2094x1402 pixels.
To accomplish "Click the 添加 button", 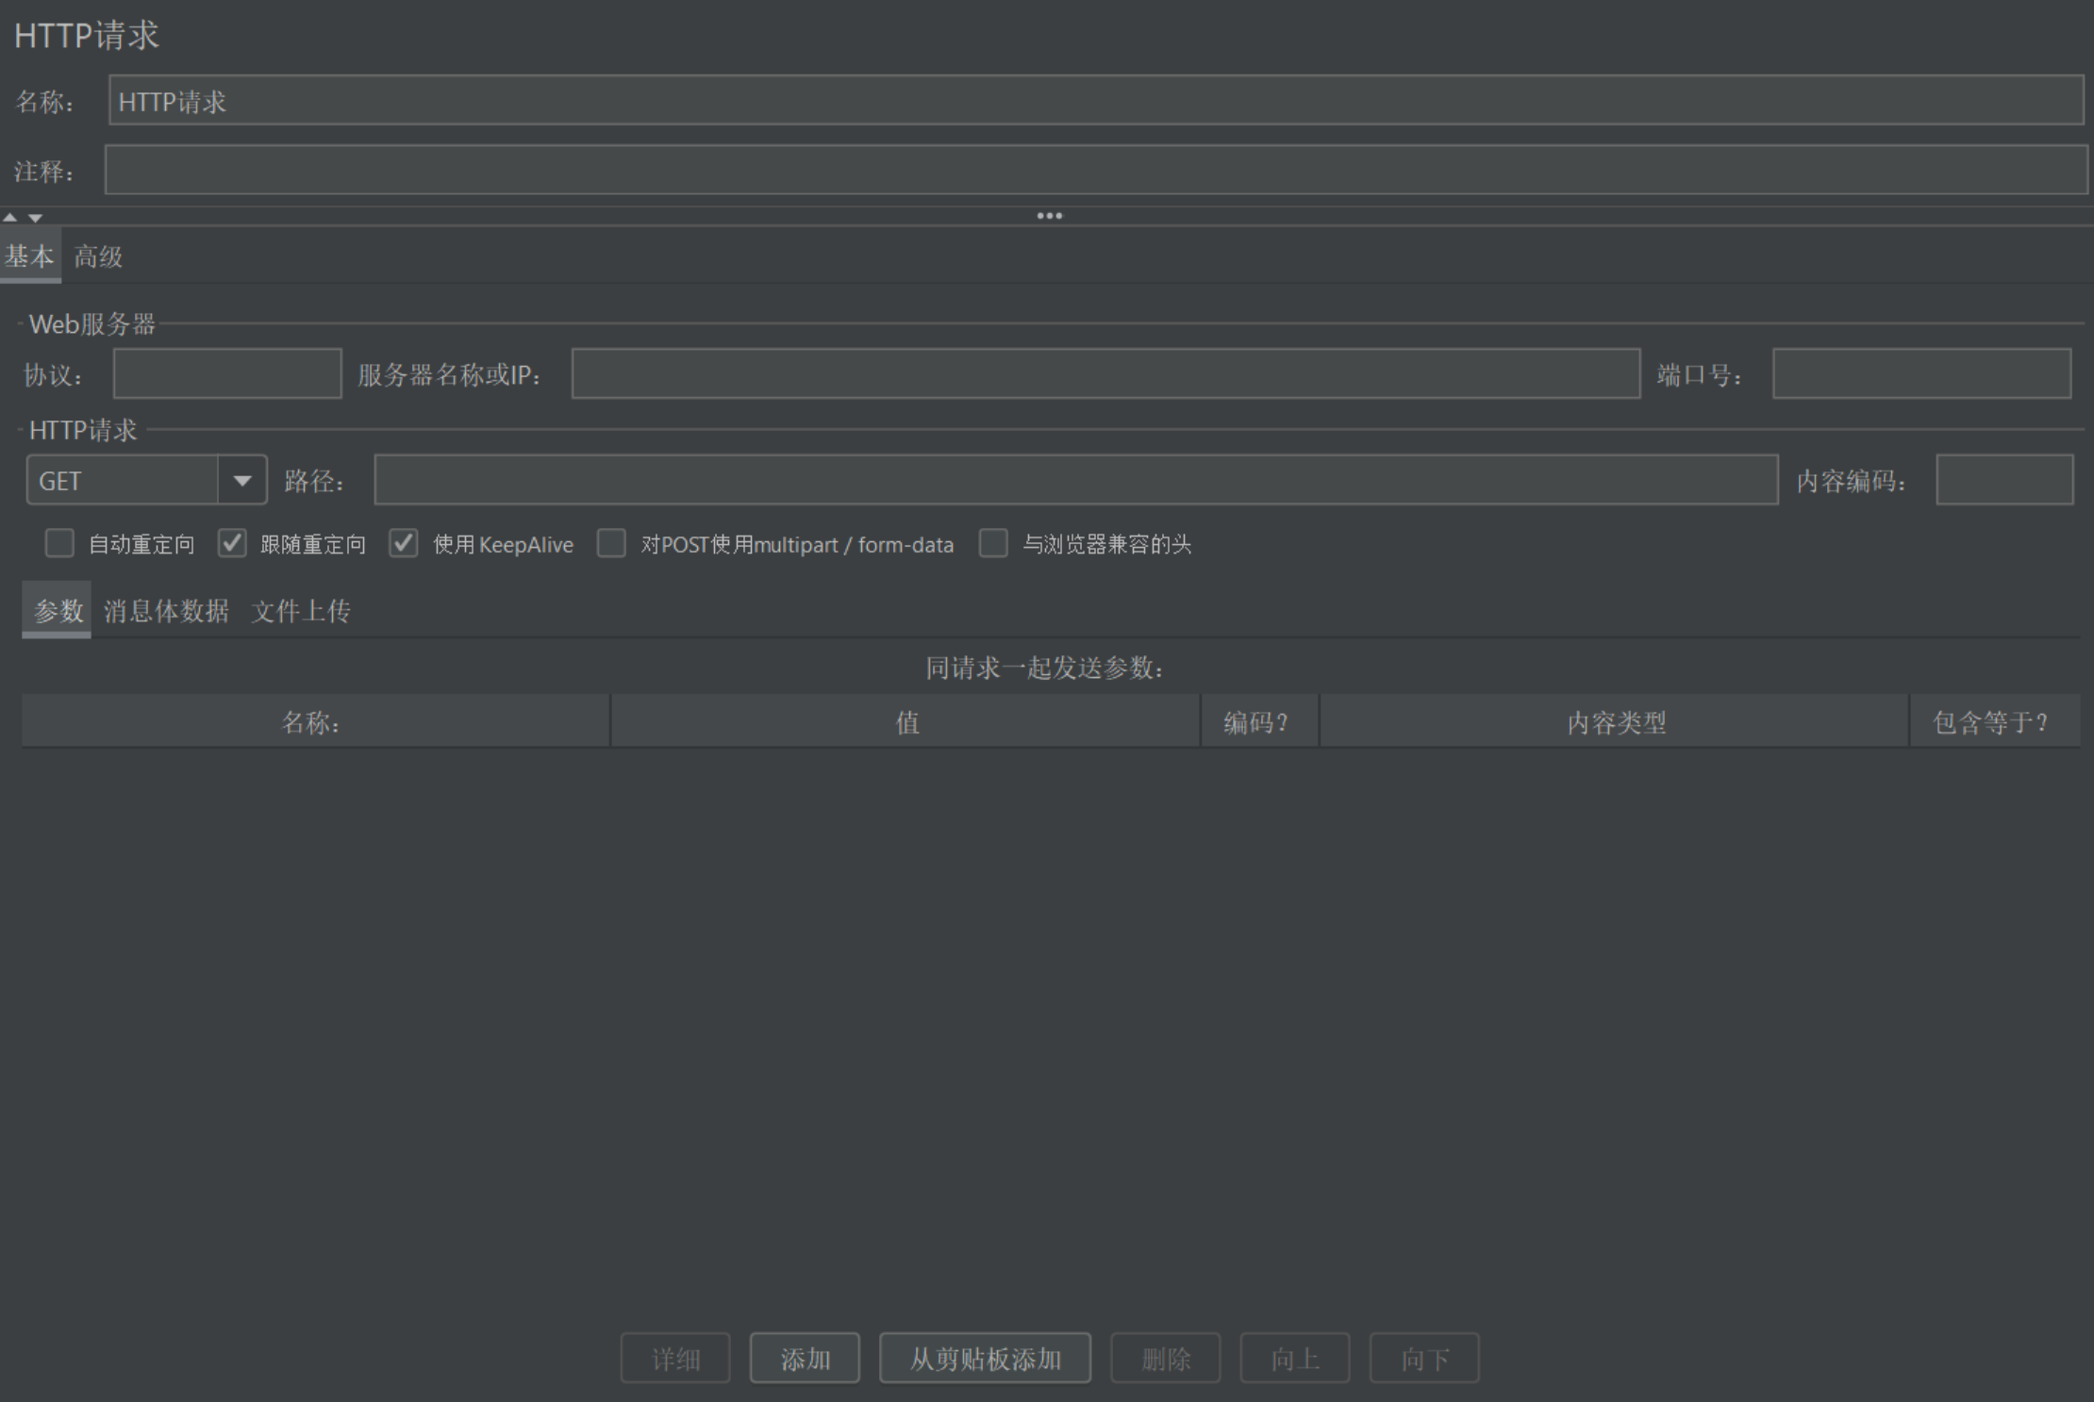I will [805, 1359].
